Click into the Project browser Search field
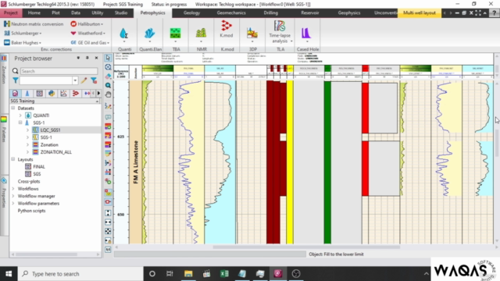The width and height of the screenshot is (500, 281). [59, 71]
